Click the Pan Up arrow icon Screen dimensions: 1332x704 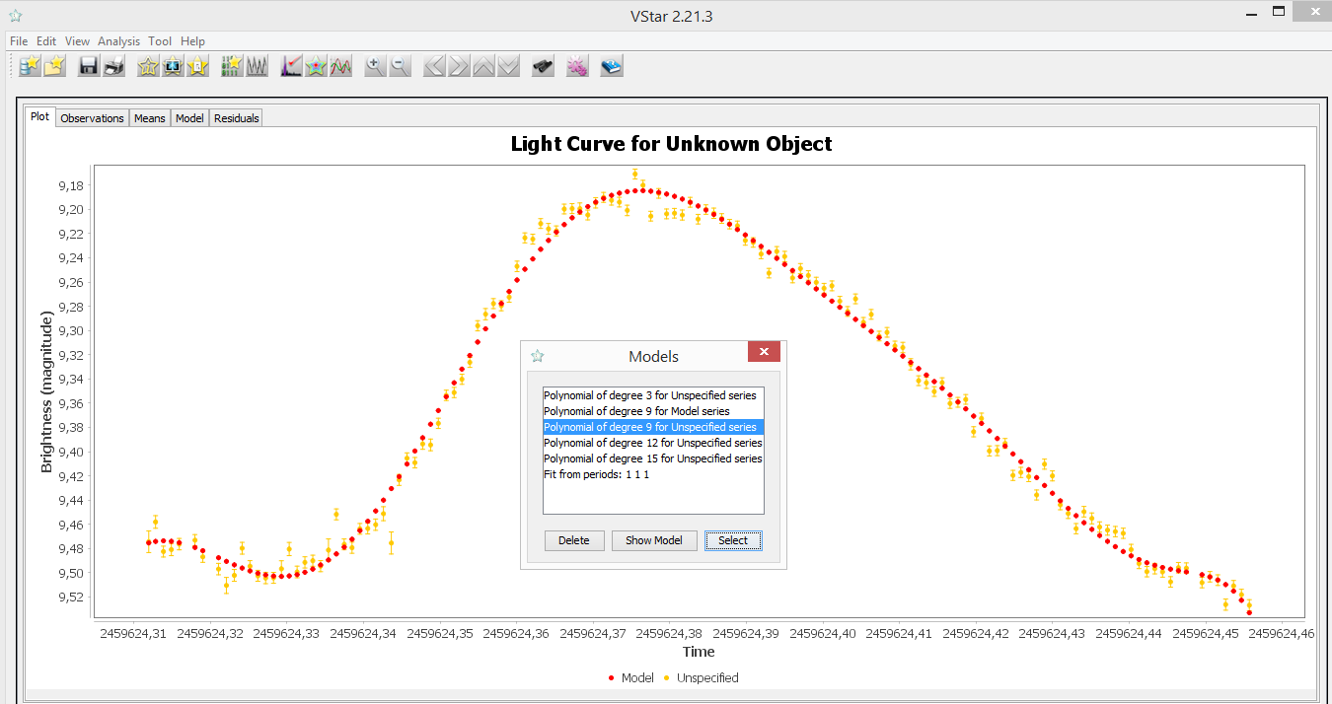click(483, 66)
